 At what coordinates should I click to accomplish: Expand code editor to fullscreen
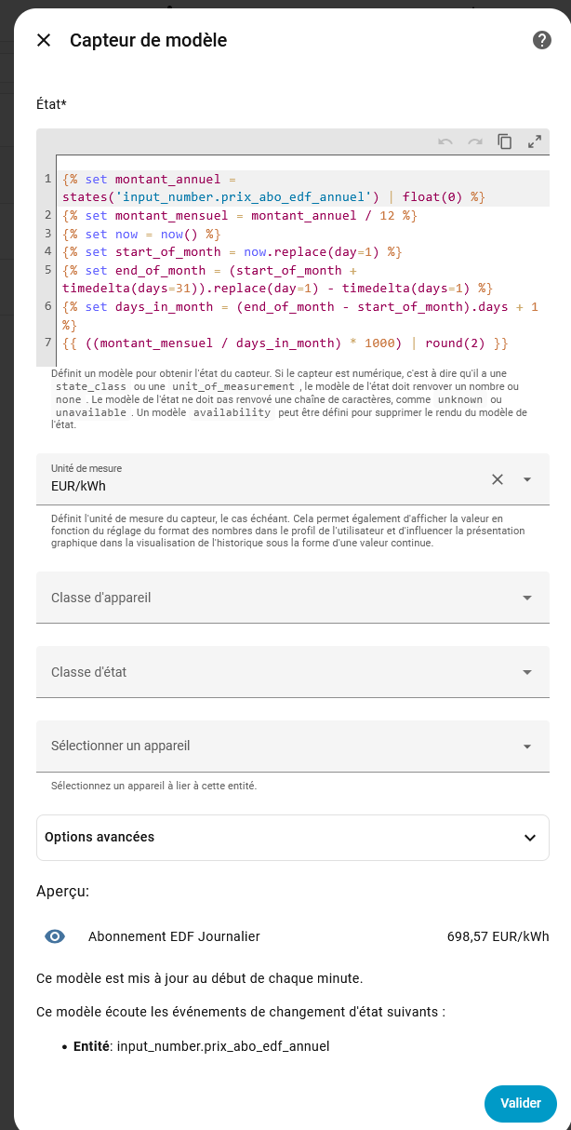[535, 141]
